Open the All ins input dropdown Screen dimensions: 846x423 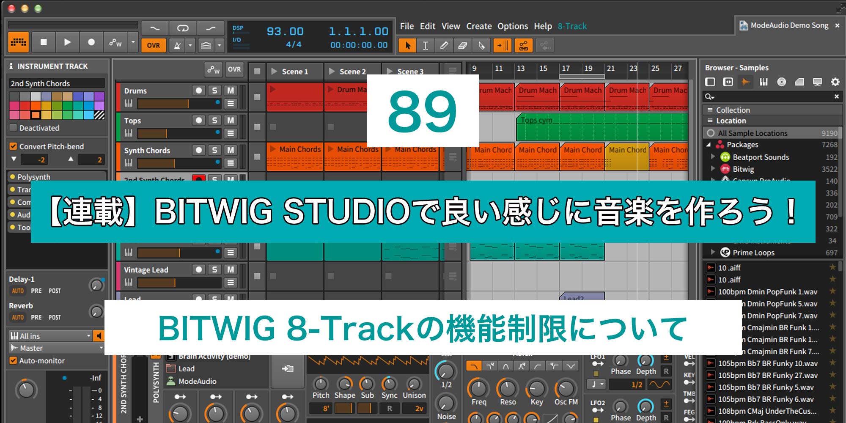[50, 336]
